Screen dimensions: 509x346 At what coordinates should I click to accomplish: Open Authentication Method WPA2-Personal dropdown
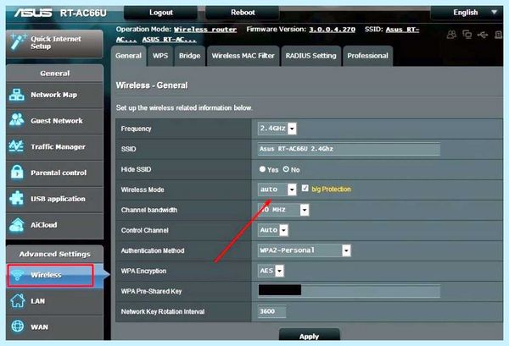(305, 250)
